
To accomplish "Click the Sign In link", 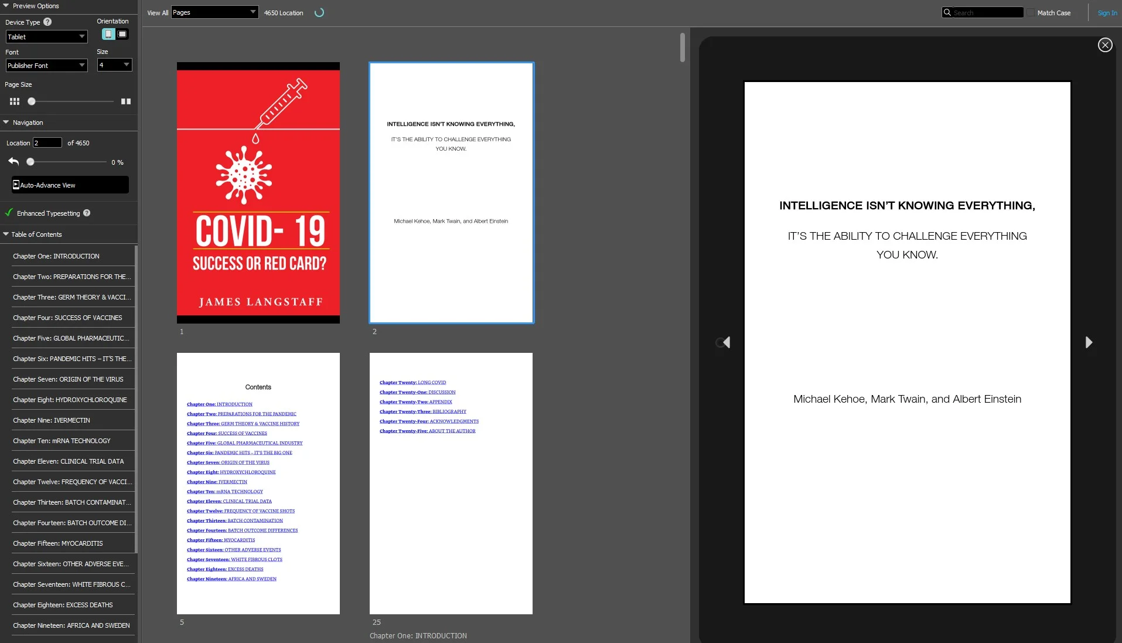I will point(1107,13).
